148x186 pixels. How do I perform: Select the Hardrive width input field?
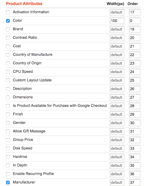tap(117, 157)
